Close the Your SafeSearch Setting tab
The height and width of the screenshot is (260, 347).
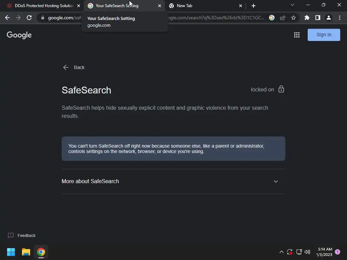click(160, 6)
